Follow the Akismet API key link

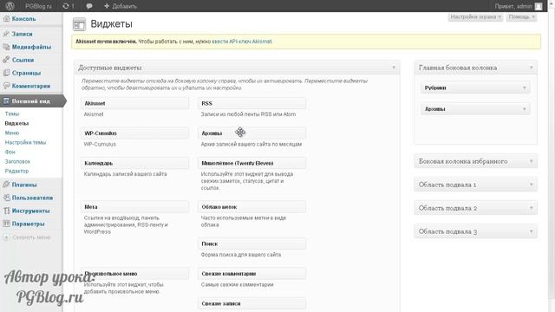[242, 42]
